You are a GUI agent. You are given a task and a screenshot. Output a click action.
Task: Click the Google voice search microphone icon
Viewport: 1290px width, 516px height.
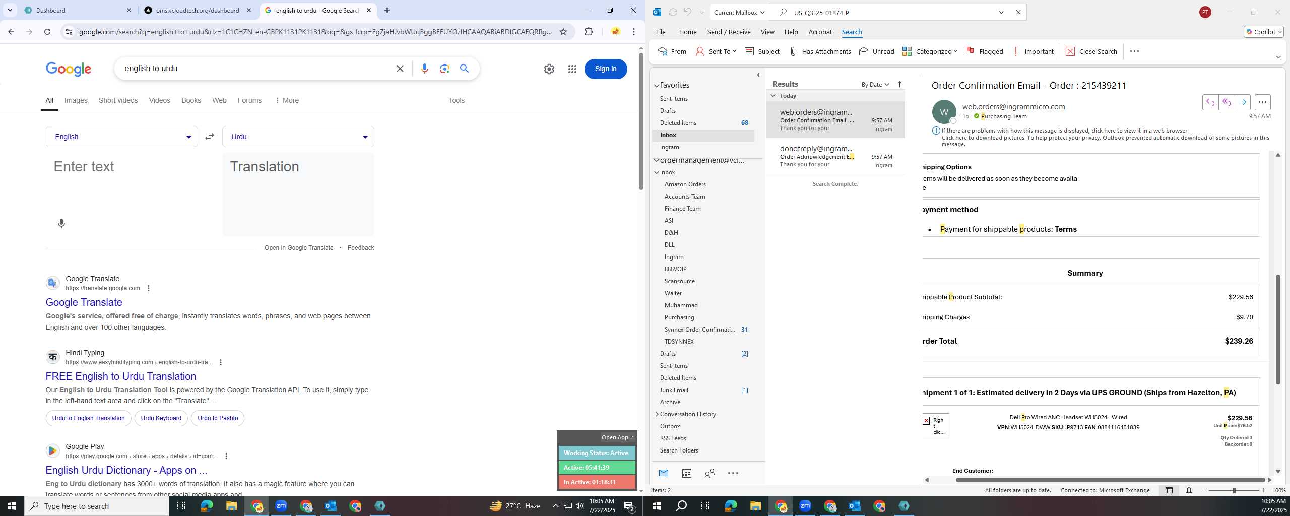click(425, 69)
